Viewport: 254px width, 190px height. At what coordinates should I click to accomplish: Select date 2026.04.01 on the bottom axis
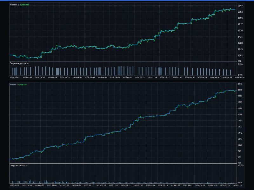188,186
